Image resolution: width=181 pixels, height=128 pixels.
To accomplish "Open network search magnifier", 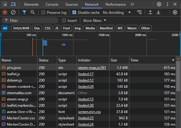I will pyautogui.click(x=32, y=12).
